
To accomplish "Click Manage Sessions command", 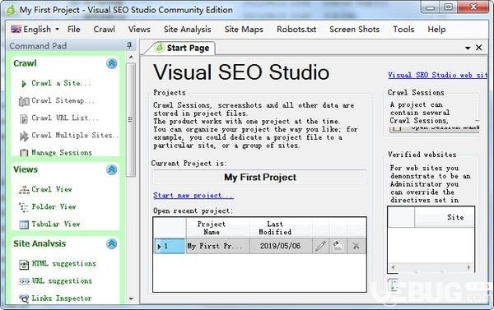I will point(62,153).
